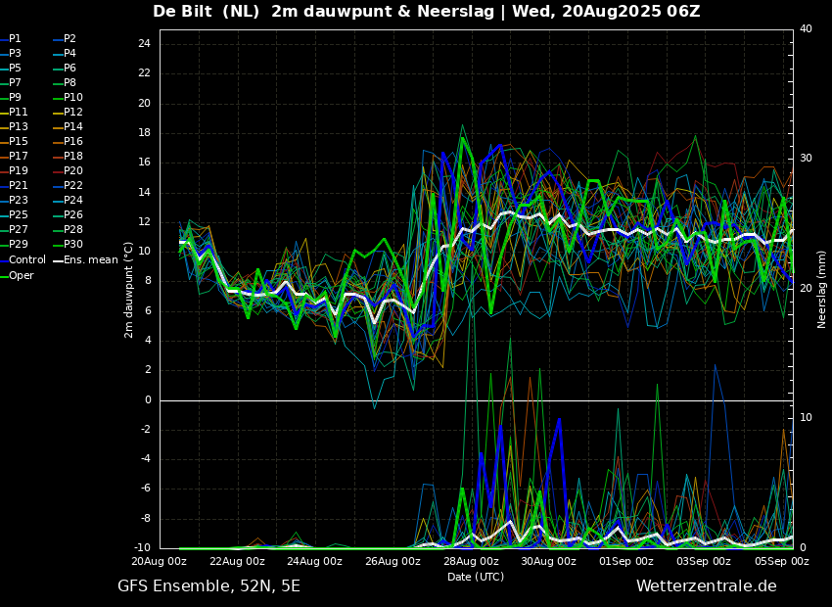Click the P16 legend label
This screenshot has height=607, width=832.
click(x=73, y=142)
